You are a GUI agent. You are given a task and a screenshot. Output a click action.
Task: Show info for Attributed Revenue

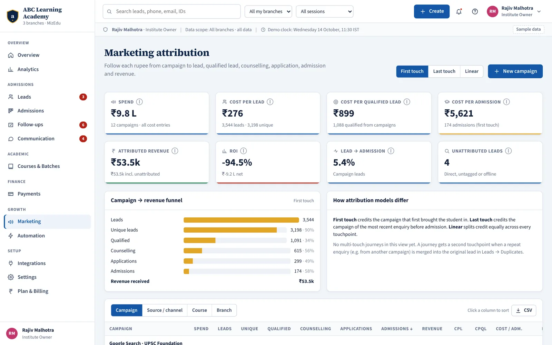(175, 151)
